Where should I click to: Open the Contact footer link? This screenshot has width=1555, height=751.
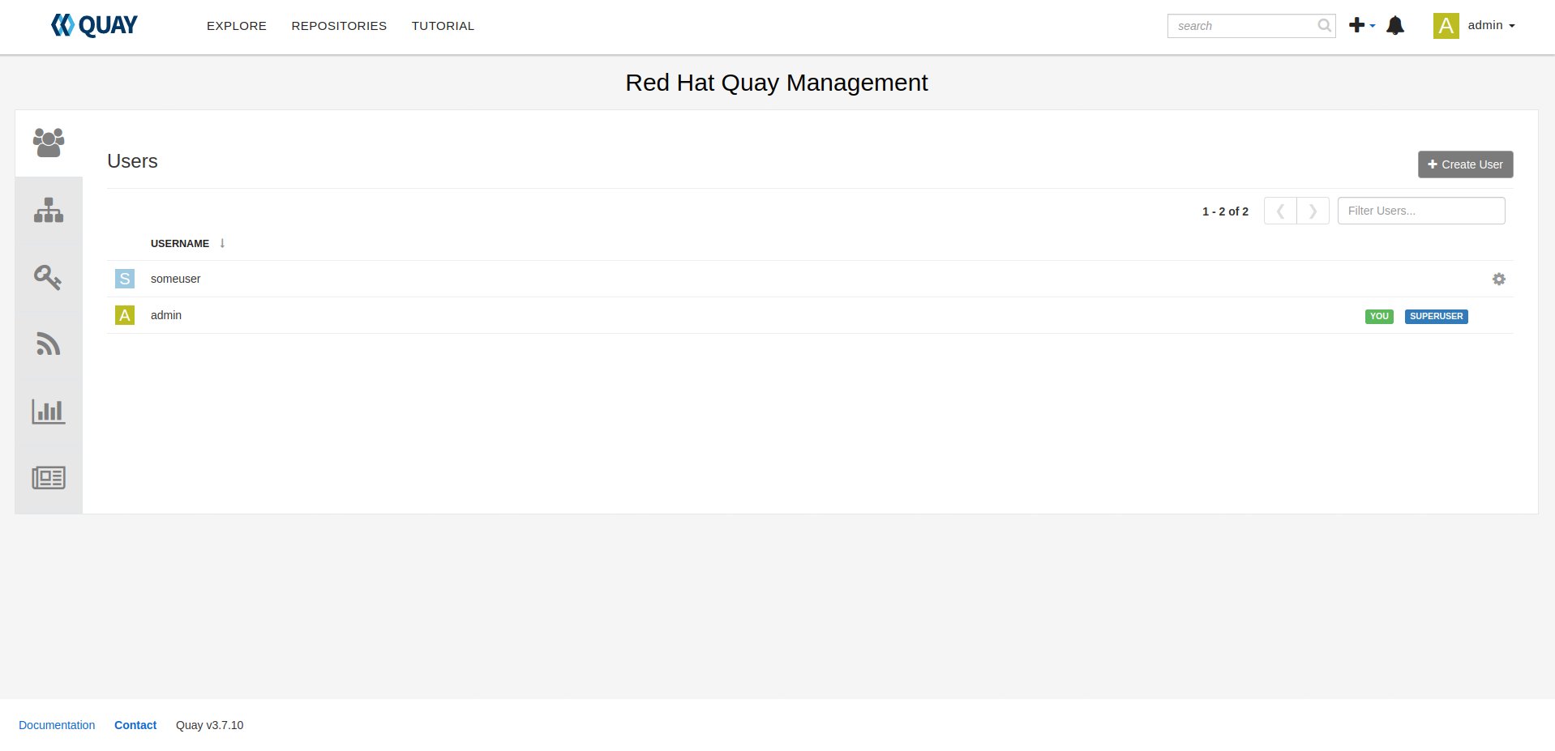point(135,725)
